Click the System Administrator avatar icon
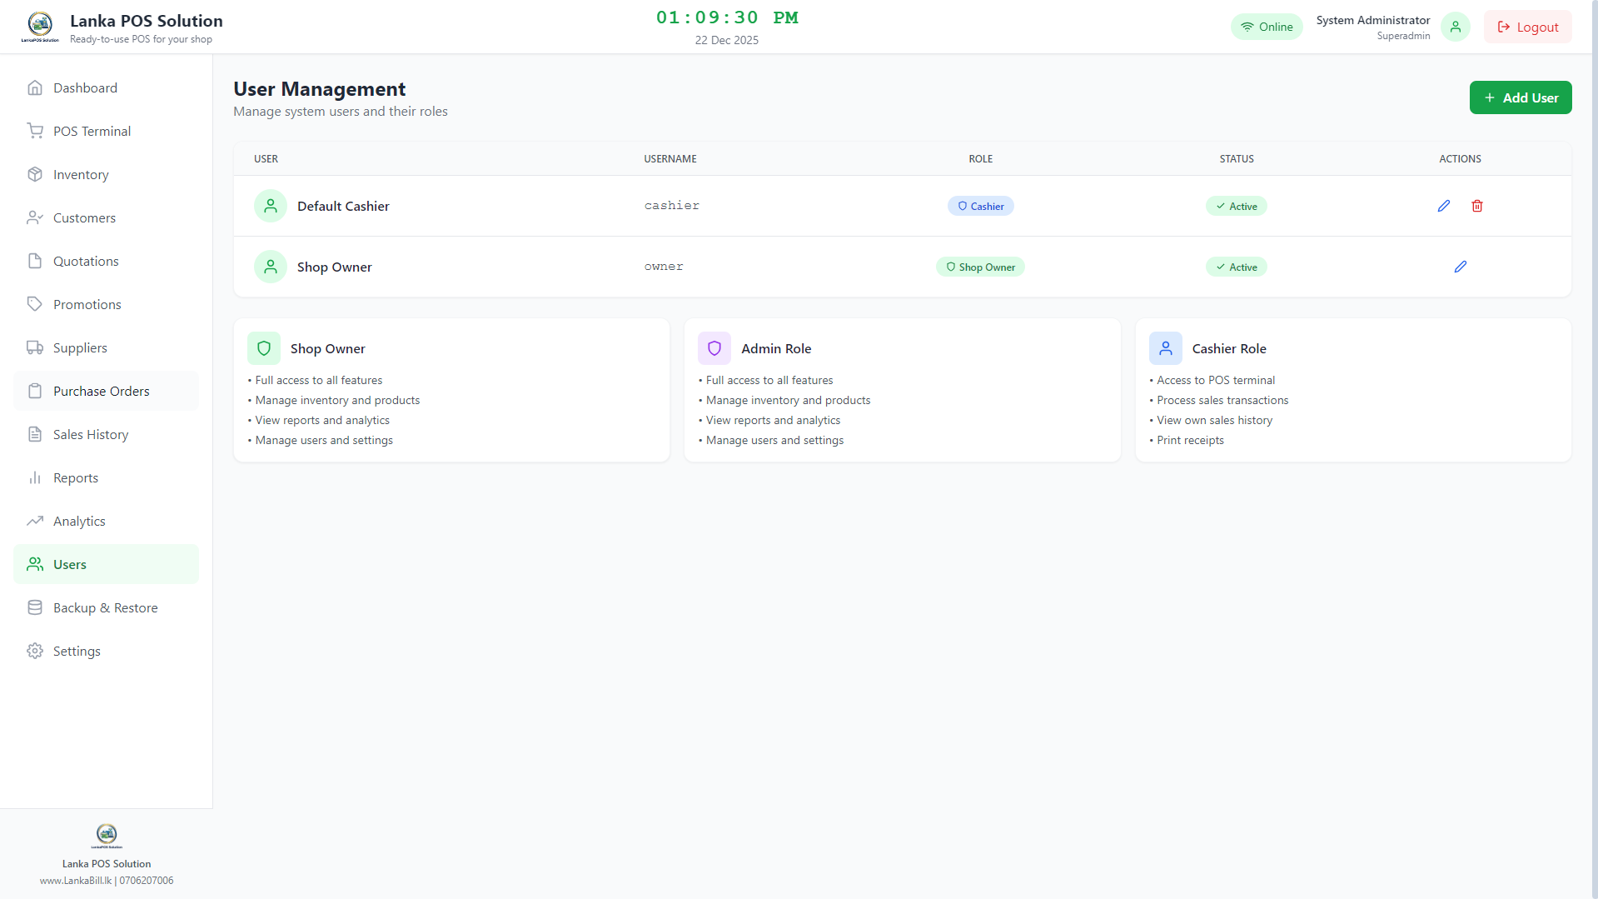 click(x=1455, y=27)
